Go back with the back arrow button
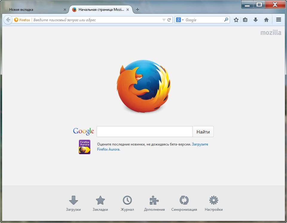 click(8, 20)
